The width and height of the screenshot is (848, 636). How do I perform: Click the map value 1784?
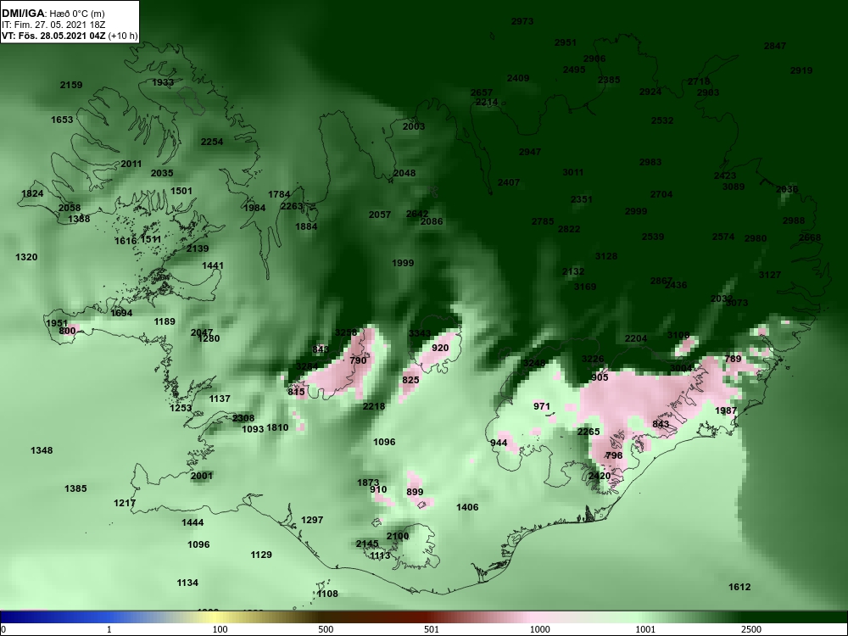tap(279, 194)
